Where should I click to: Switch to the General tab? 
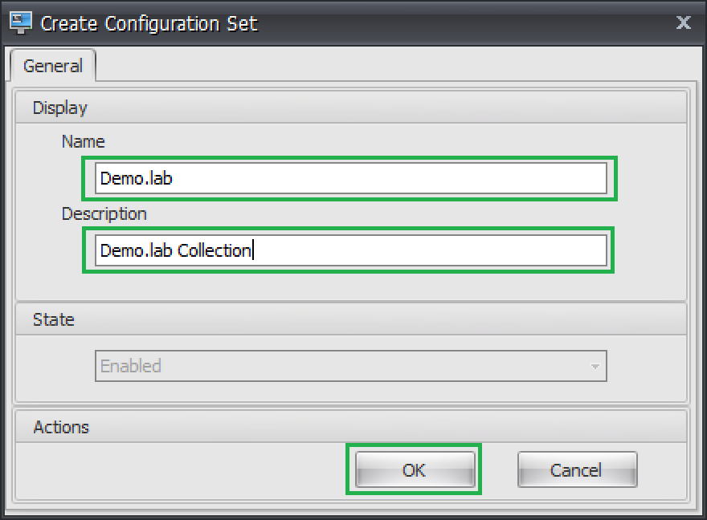tap(53, 66)
